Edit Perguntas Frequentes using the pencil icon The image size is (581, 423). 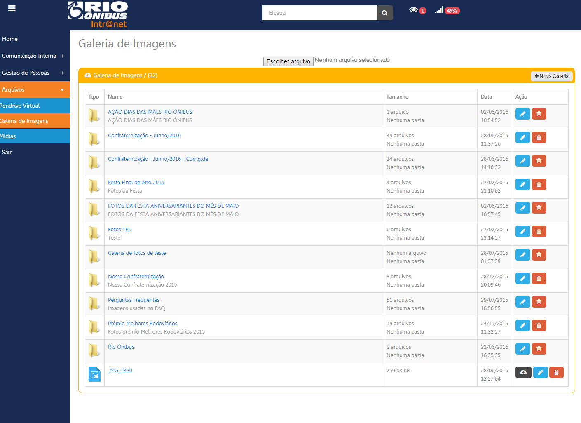point(522,302)
